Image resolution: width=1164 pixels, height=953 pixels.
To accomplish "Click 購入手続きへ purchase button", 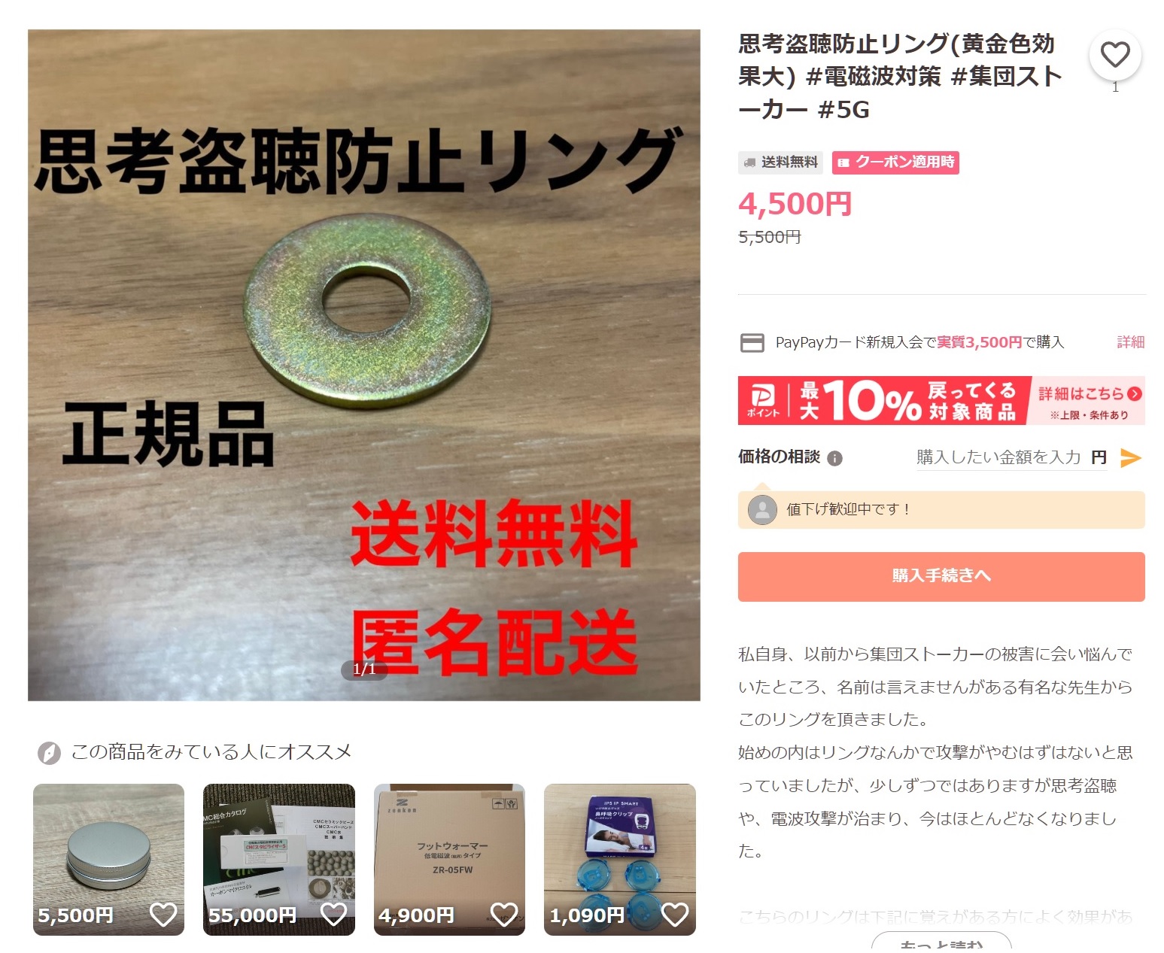I will [x=941, y=577].
